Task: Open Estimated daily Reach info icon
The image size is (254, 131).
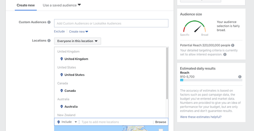Action: coord(240,77)
